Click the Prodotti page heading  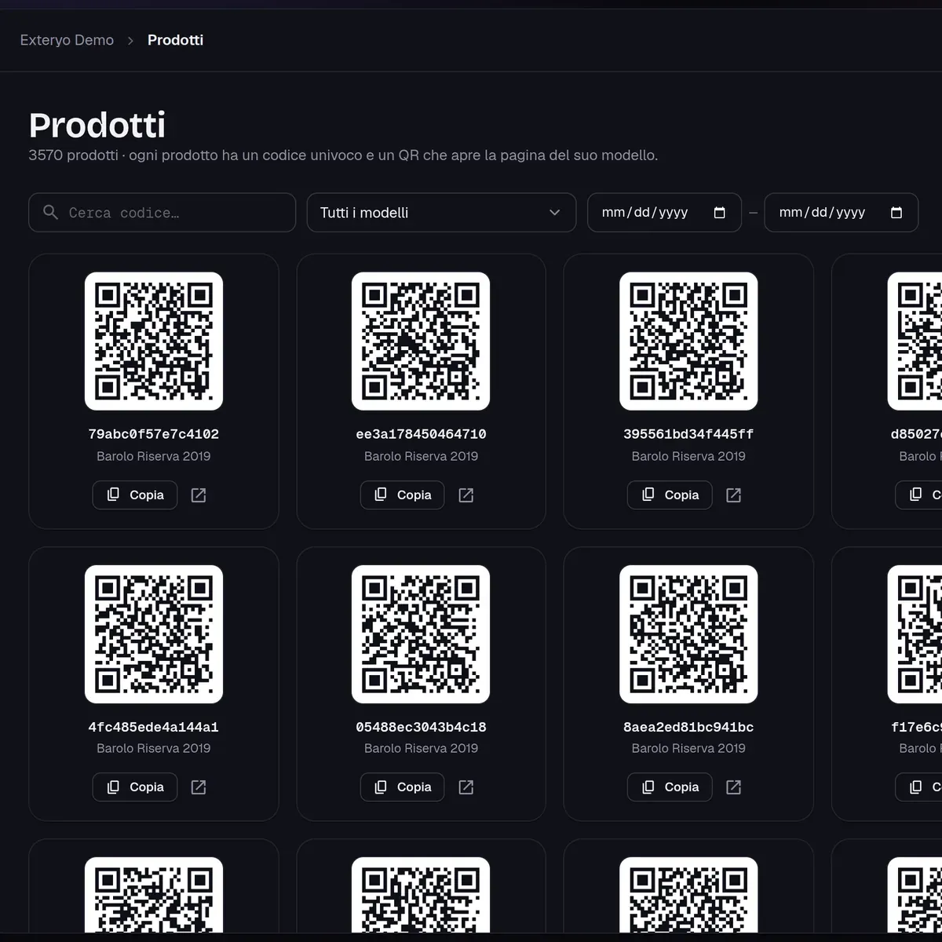97,125
